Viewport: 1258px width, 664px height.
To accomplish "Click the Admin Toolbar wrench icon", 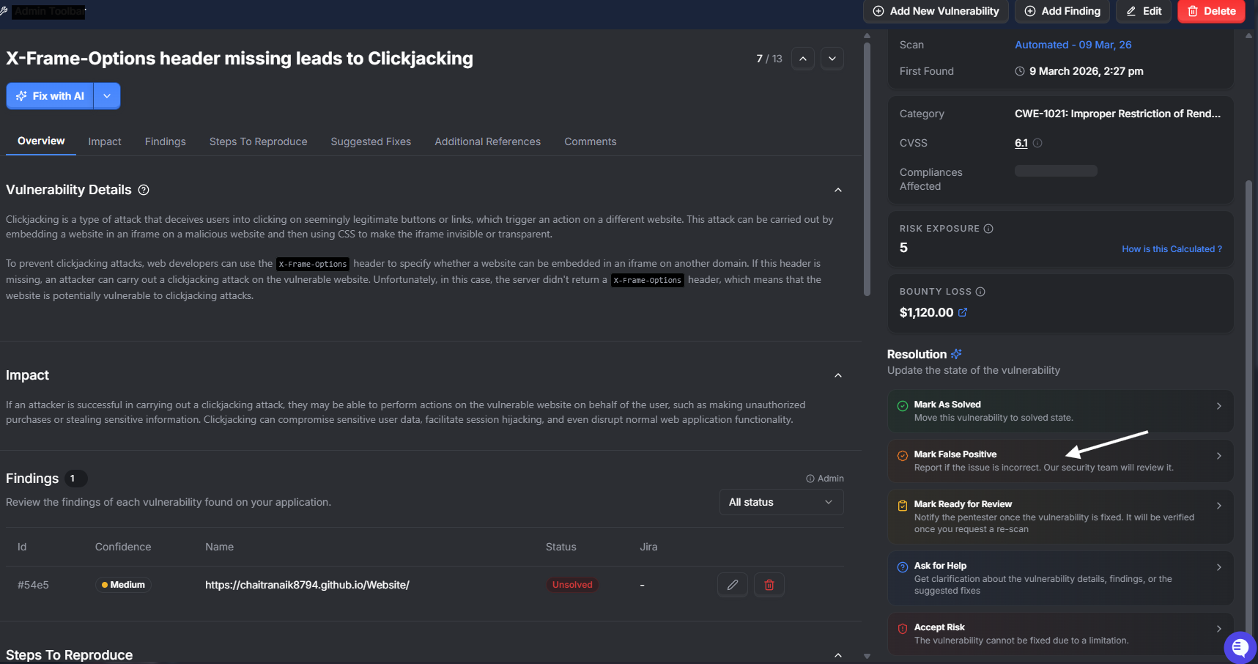I will [4, 11].
